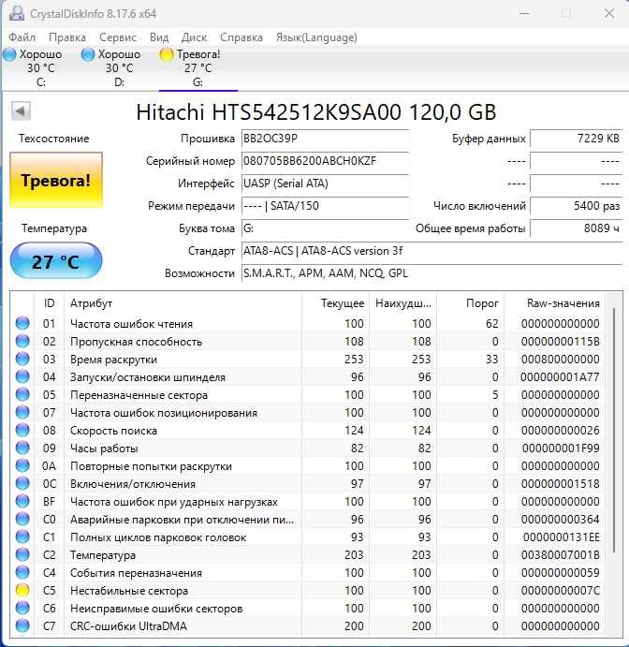The height and width of the screenshot is (647, 629).
Task: Click the Атрибут column header
Action: [183, 303]
